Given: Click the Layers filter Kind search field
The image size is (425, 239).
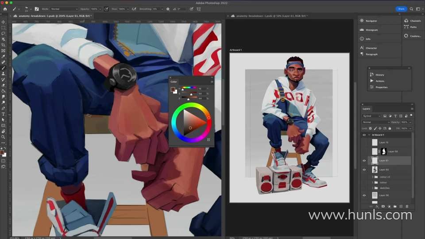Looking at the screenshot, I should (372, 116).
